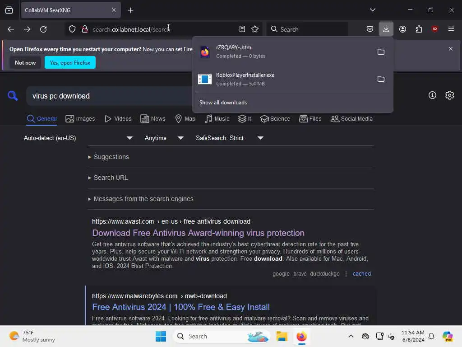Reload the current page
The image size is (462, 347).
(x=43, y=29)
